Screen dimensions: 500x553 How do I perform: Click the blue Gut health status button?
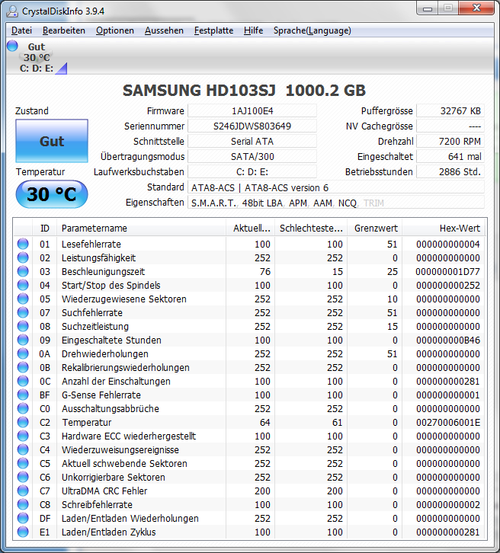(x=52, y=141)
